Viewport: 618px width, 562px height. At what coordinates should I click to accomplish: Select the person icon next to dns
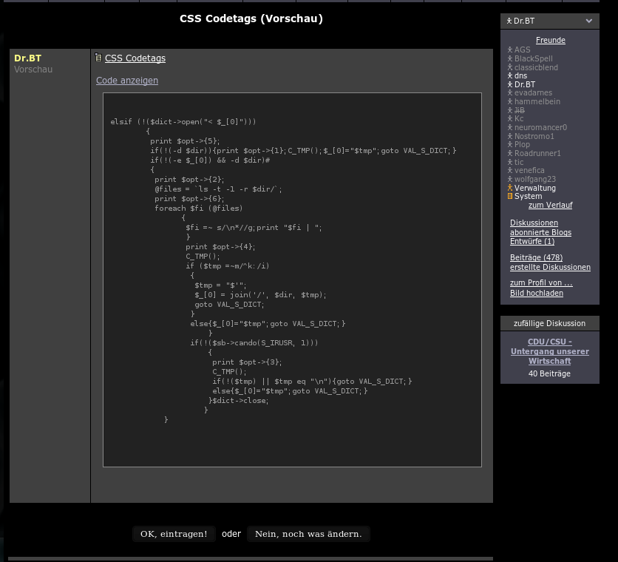click(x=509, y=76)
